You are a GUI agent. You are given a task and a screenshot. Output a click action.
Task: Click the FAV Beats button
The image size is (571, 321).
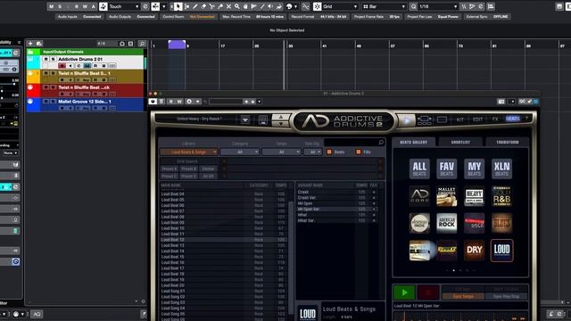pos(446,169)
